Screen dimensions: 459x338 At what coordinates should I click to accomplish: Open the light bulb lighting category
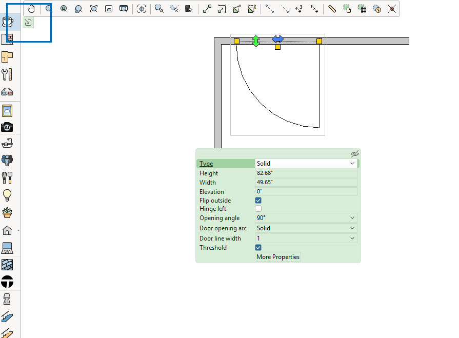(7, 195)
